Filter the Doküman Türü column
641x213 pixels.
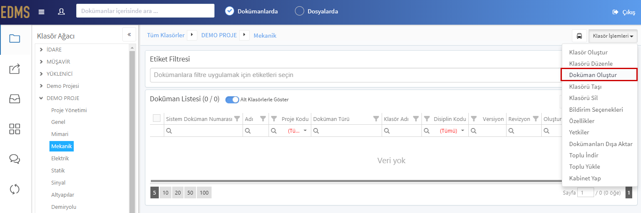tap(376, 119)
